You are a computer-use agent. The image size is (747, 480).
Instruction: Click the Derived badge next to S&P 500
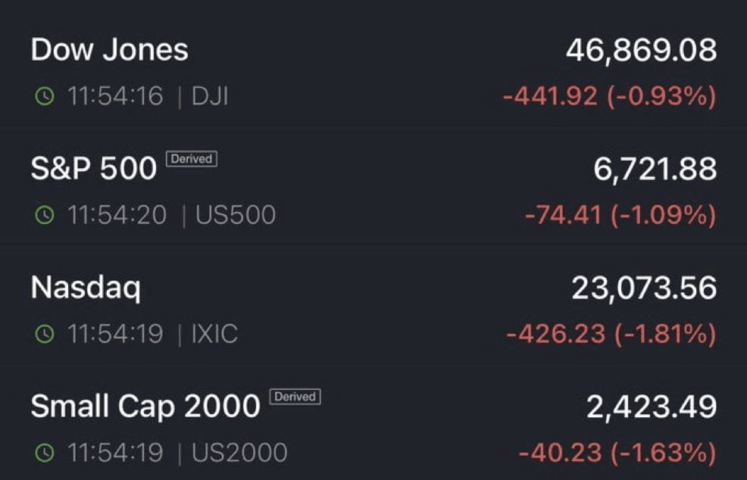(x=192, y=159)
